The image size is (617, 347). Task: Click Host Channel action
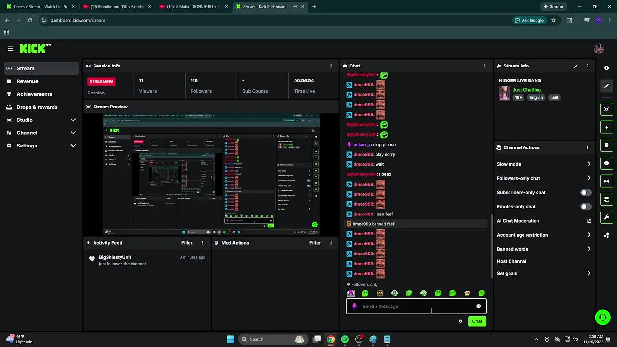511,261
